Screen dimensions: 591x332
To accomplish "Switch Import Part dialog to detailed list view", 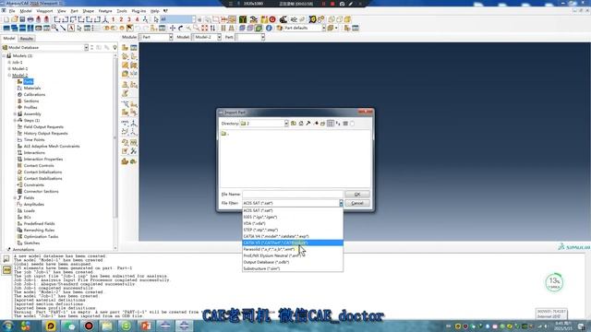I will 345,124.
